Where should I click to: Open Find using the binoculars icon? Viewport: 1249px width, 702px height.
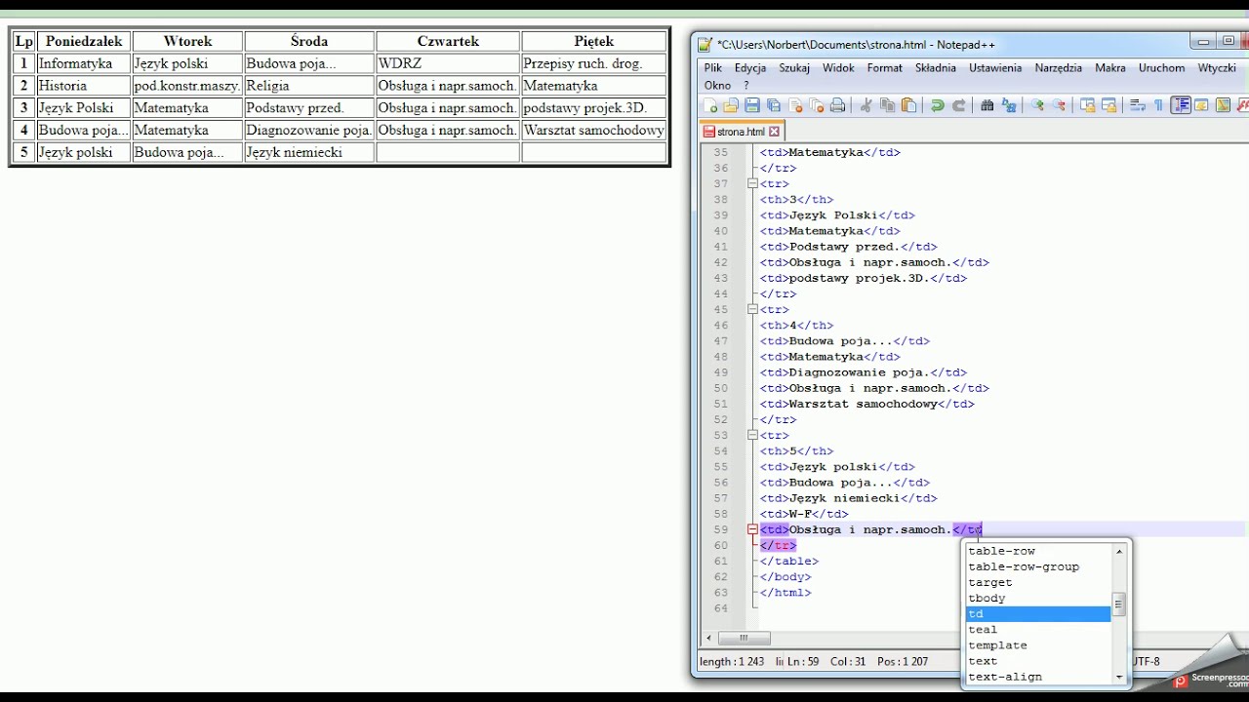tap(987, 105)
